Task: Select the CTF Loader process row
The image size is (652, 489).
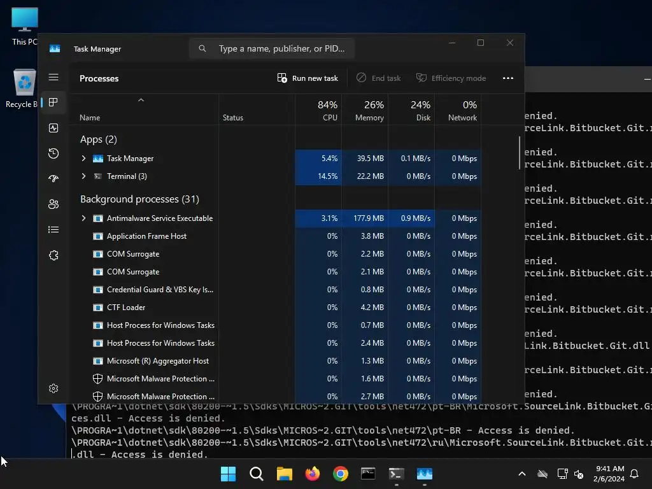Action: point(276,308)
